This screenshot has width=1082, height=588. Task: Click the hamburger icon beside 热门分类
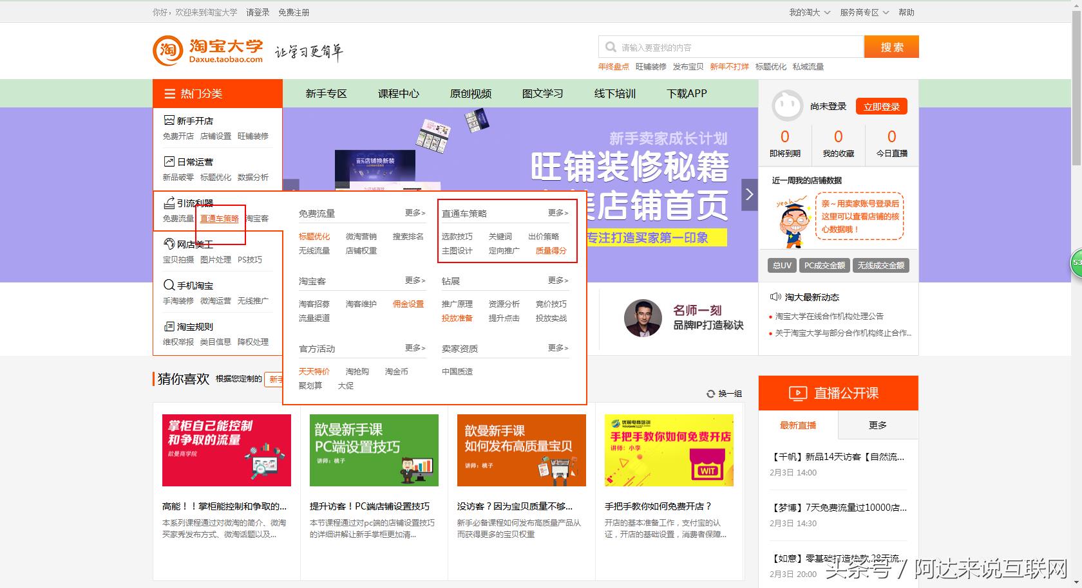click(x=170, y=94)
